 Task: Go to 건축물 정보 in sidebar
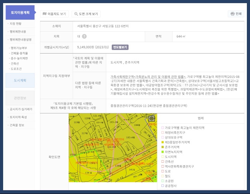[17, 125]
